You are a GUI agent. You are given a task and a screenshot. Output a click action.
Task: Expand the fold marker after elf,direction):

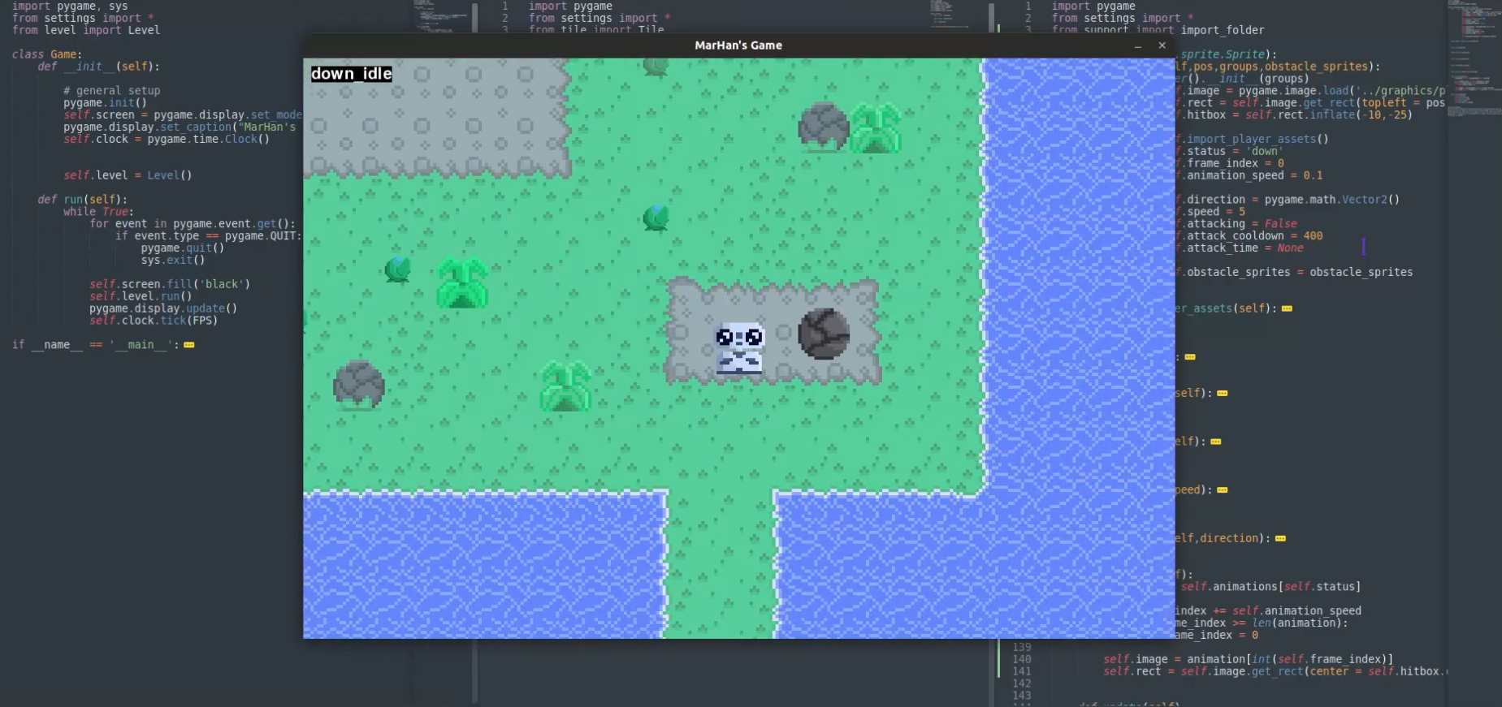click(x=1280, y=538)
